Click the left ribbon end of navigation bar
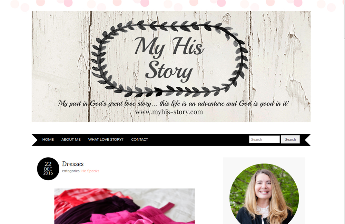This screenshot has height=224, width=345. (35, 140)
